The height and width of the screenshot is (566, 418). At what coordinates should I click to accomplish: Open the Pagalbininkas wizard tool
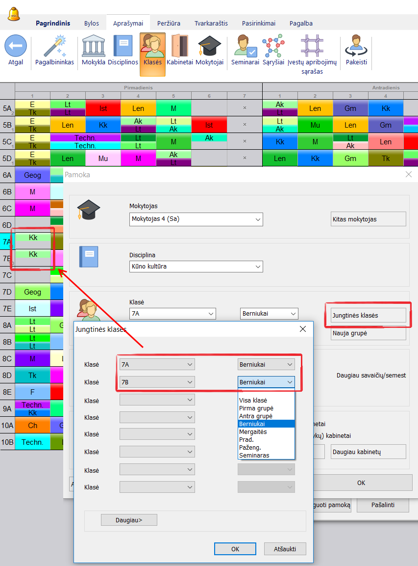[x=54, y=47]
